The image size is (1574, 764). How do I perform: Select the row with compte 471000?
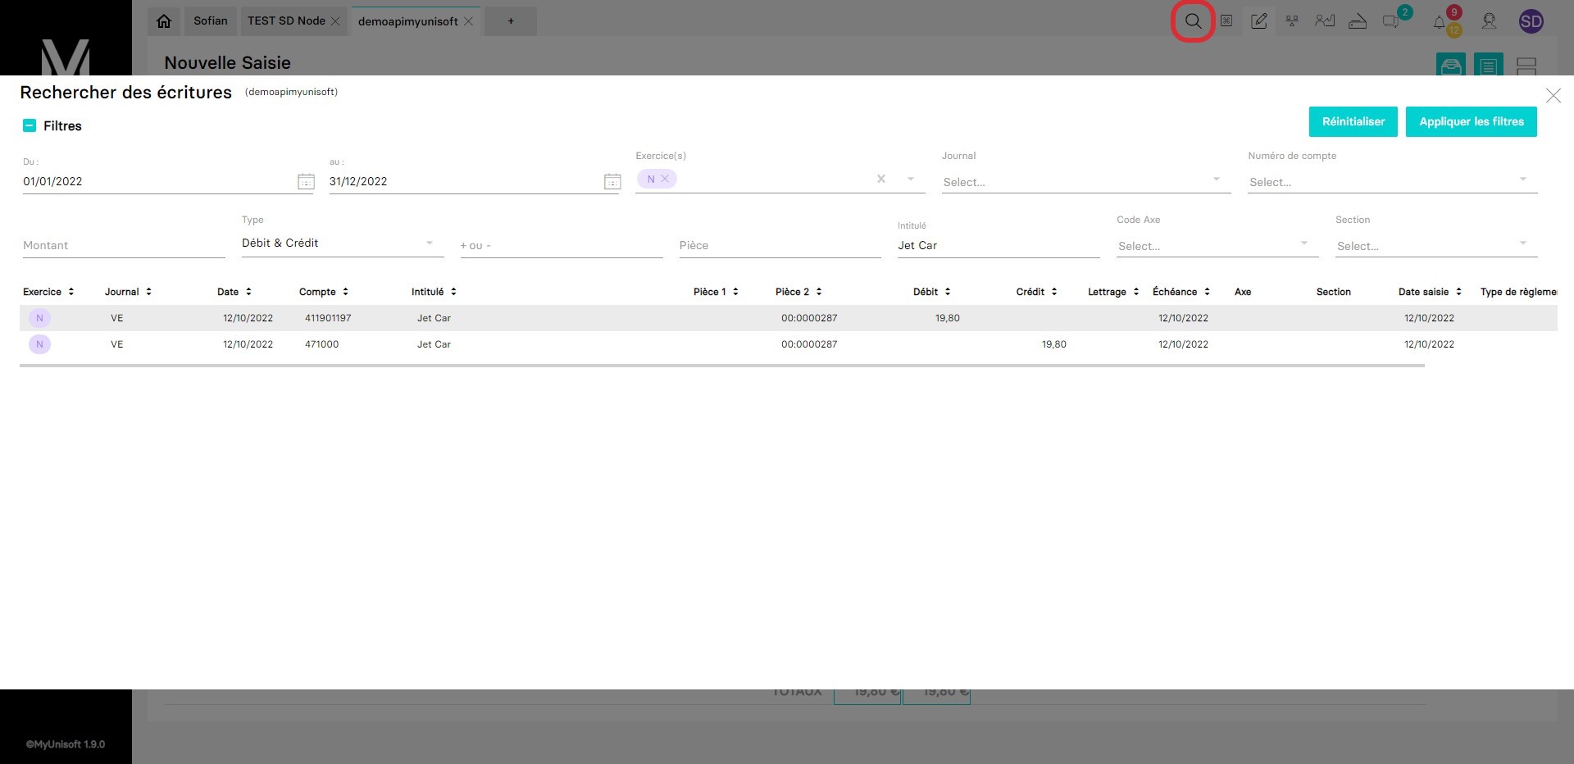coord(789,344)
